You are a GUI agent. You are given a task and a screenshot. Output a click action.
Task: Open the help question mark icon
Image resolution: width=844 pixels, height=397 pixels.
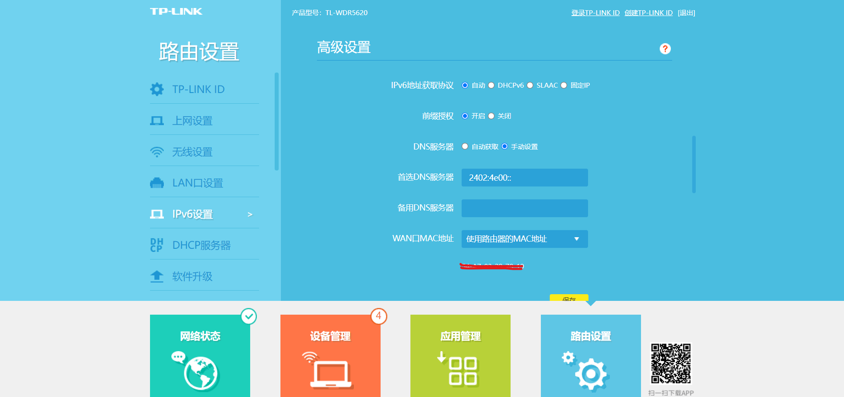(x=665, y=49)
